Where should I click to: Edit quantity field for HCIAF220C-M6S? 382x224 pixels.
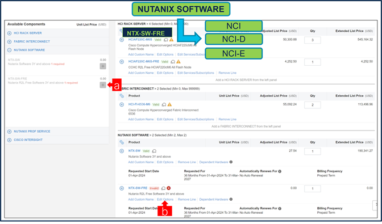[x=312, y=40]
